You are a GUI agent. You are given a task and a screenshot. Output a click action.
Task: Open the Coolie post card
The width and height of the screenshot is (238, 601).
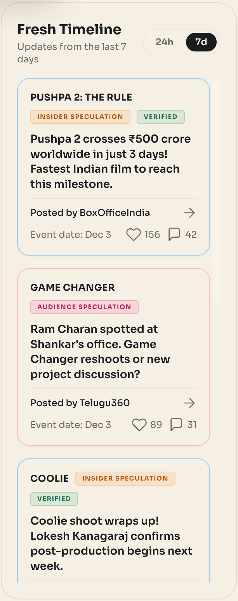[x=113, y=522]
